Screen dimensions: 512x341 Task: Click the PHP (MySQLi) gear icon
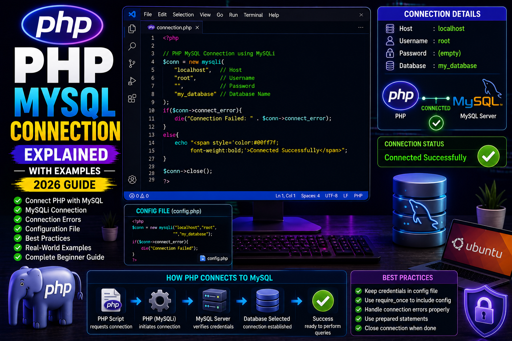tap(160, 301)
